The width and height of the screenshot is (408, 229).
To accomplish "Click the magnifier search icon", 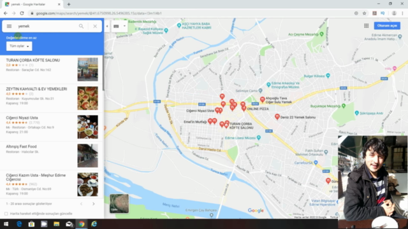I will (81, 26).
